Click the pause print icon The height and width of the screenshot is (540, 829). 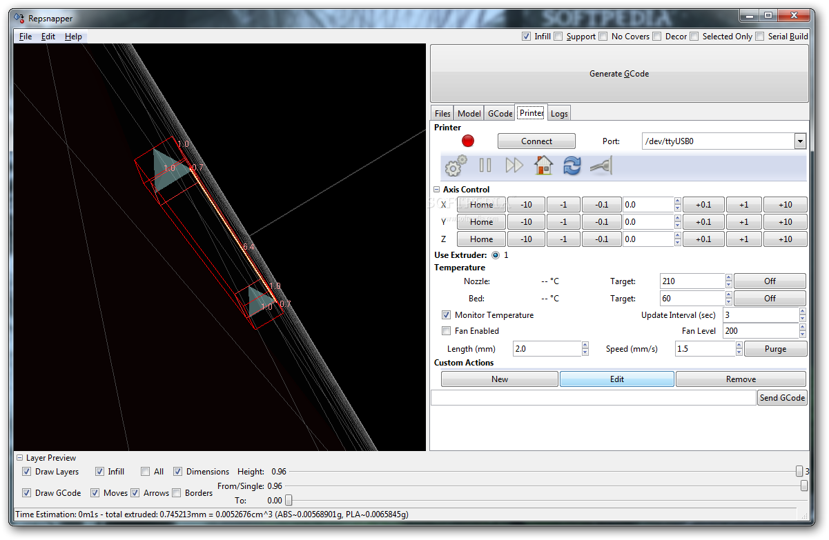485,166
